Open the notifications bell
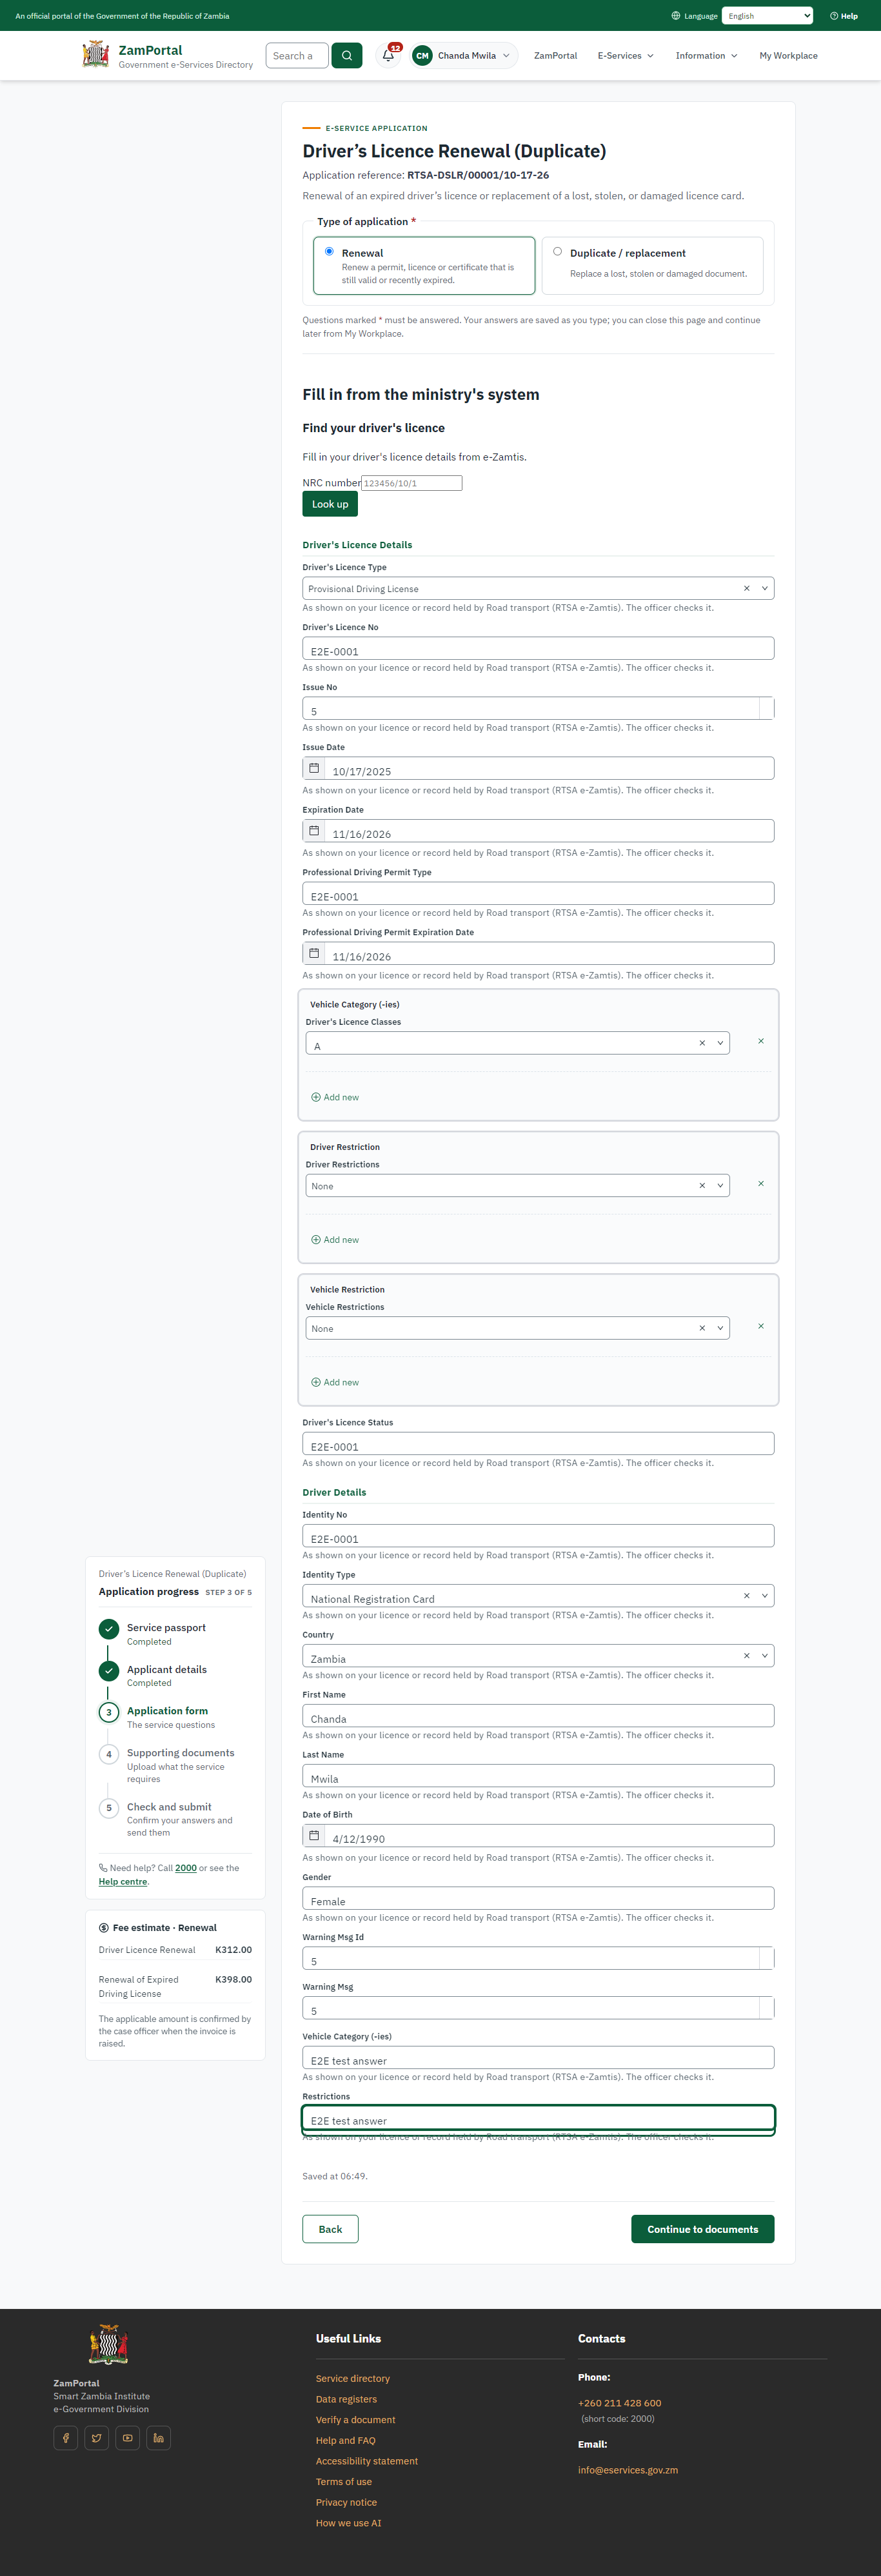The height and width of the screenshot is (2576, 881). pos(388,56)
